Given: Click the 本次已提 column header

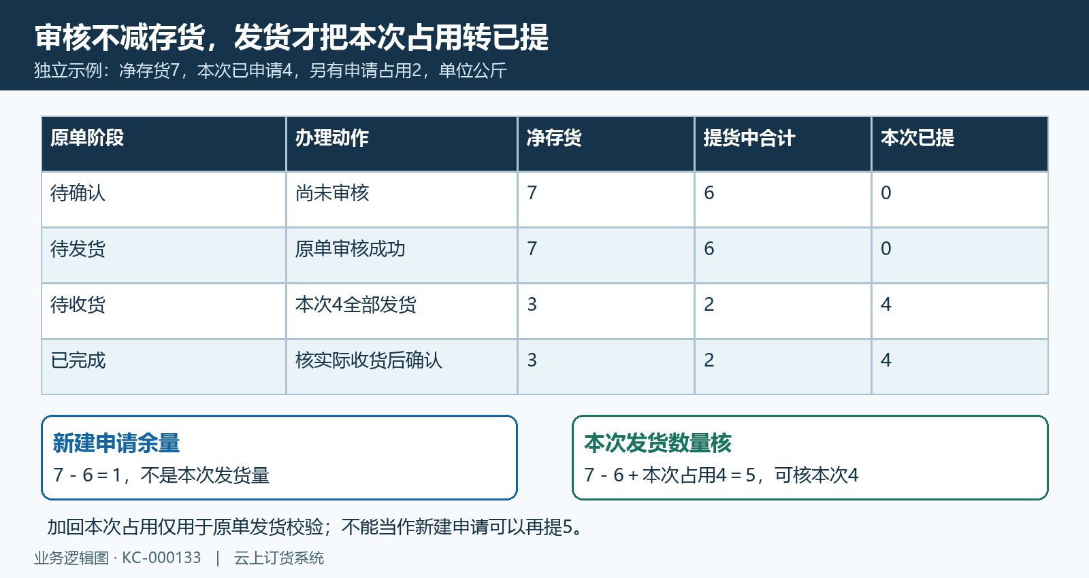Looking at the screenshot, I should pyautogui.click(x=960, y=143).
